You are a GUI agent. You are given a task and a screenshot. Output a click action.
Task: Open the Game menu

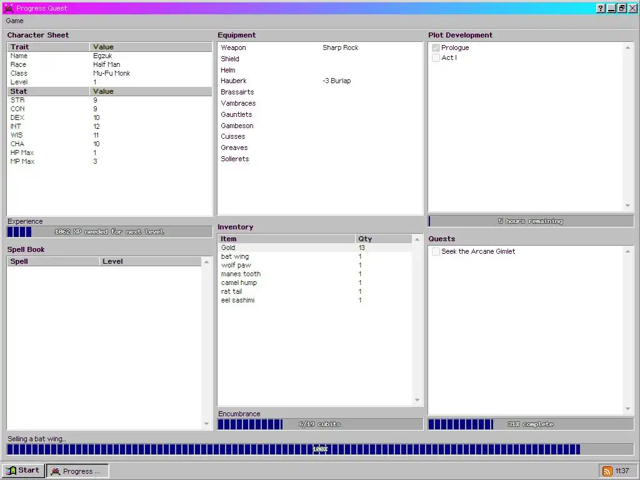click(15, 21)
